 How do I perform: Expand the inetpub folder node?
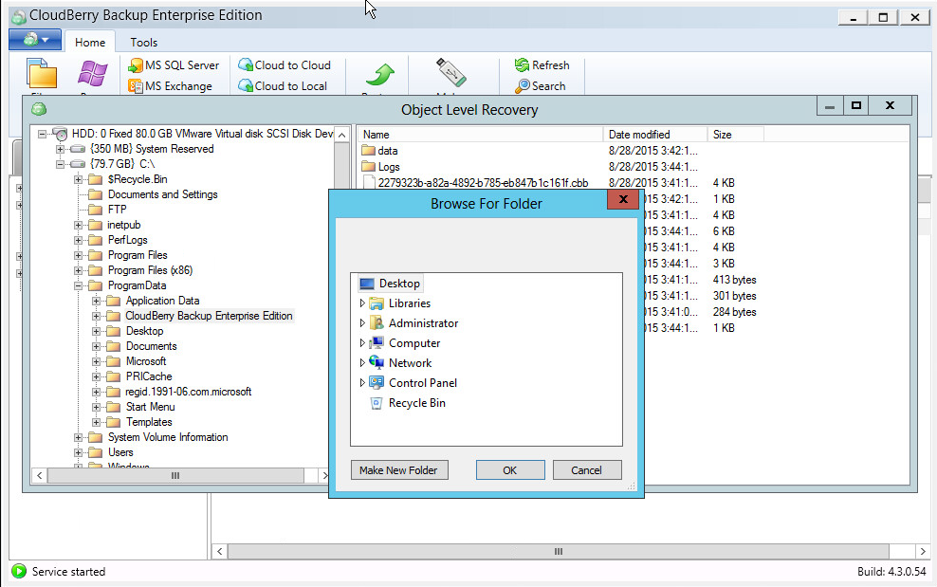[x=79, y=225]
